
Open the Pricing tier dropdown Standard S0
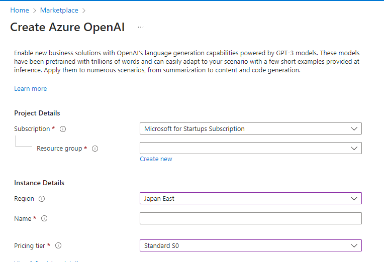point(250,245)
